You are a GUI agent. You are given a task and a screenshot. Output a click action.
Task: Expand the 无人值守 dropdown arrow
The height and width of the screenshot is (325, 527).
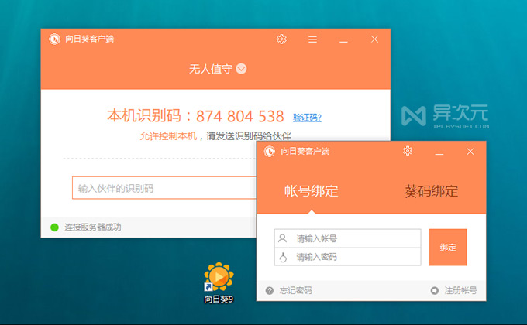(x=241, y=69)
